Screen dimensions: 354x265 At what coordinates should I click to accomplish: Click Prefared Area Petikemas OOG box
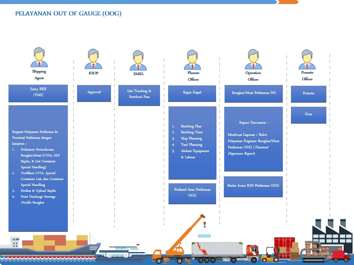tap(192, 193)
